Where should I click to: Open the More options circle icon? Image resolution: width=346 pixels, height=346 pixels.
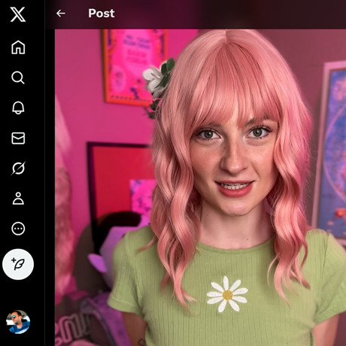[18, 229]
